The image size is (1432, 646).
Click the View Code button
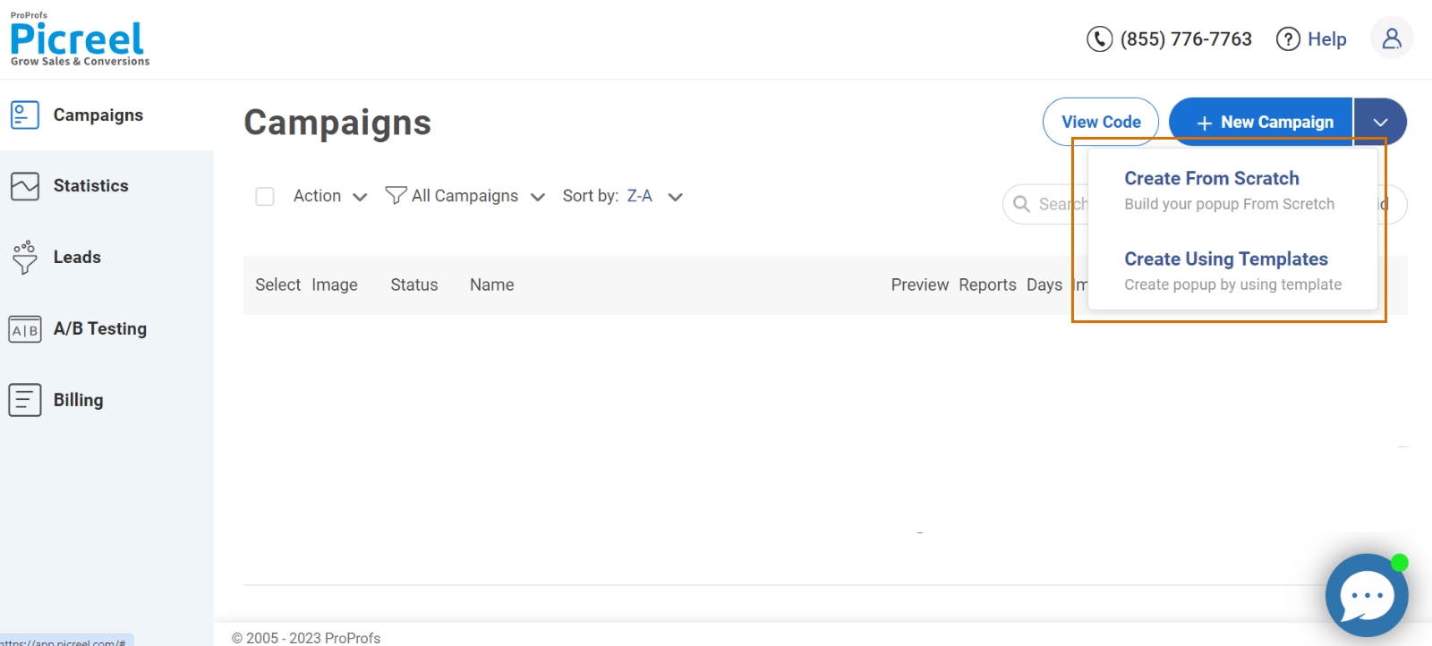(1101, 122)
